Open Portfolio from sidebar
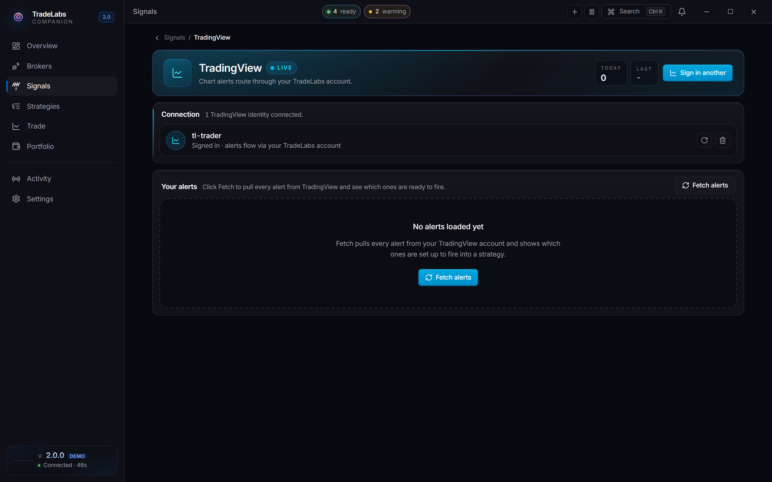Screen dimensions: 772x482 [x=62, y=146]
